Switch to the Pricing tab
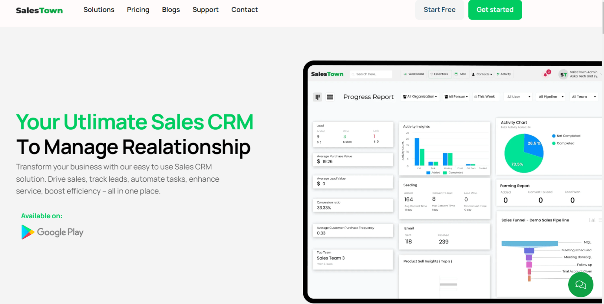 pyautogui.click(x=138, y=9)
